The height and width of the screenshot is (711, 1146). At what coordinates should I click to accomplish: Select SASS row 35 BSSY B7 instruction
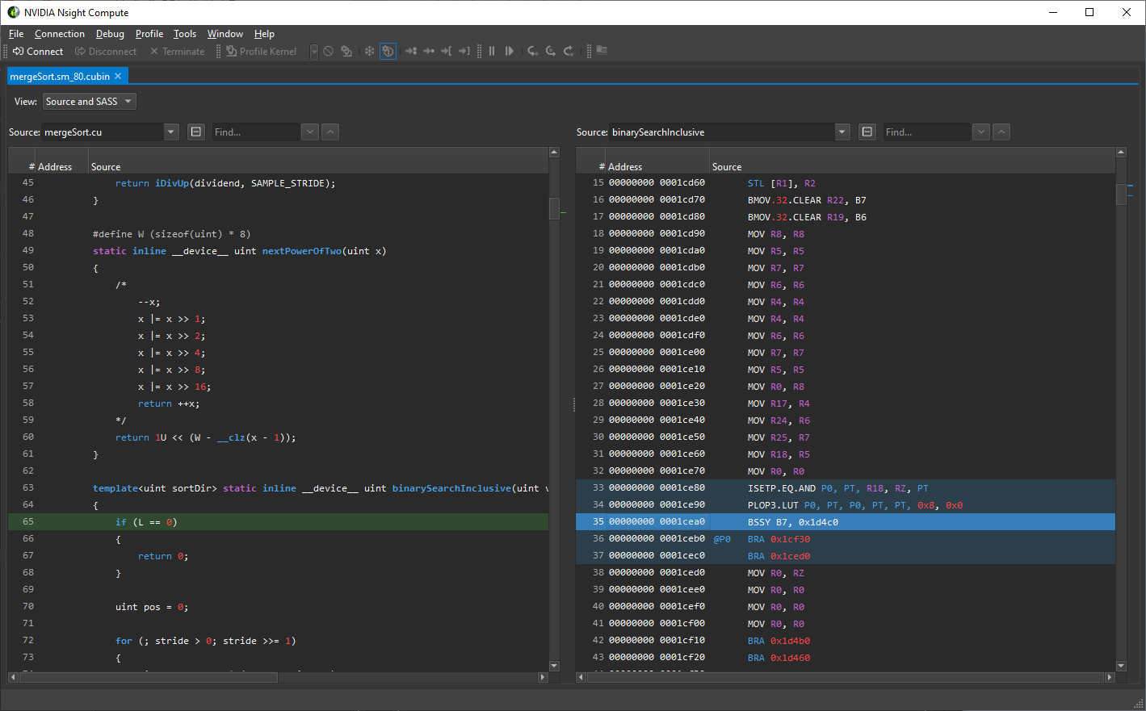pos(846,522)
